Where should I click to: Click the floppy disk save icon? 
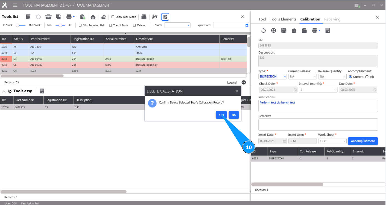(x=284, y=31)
